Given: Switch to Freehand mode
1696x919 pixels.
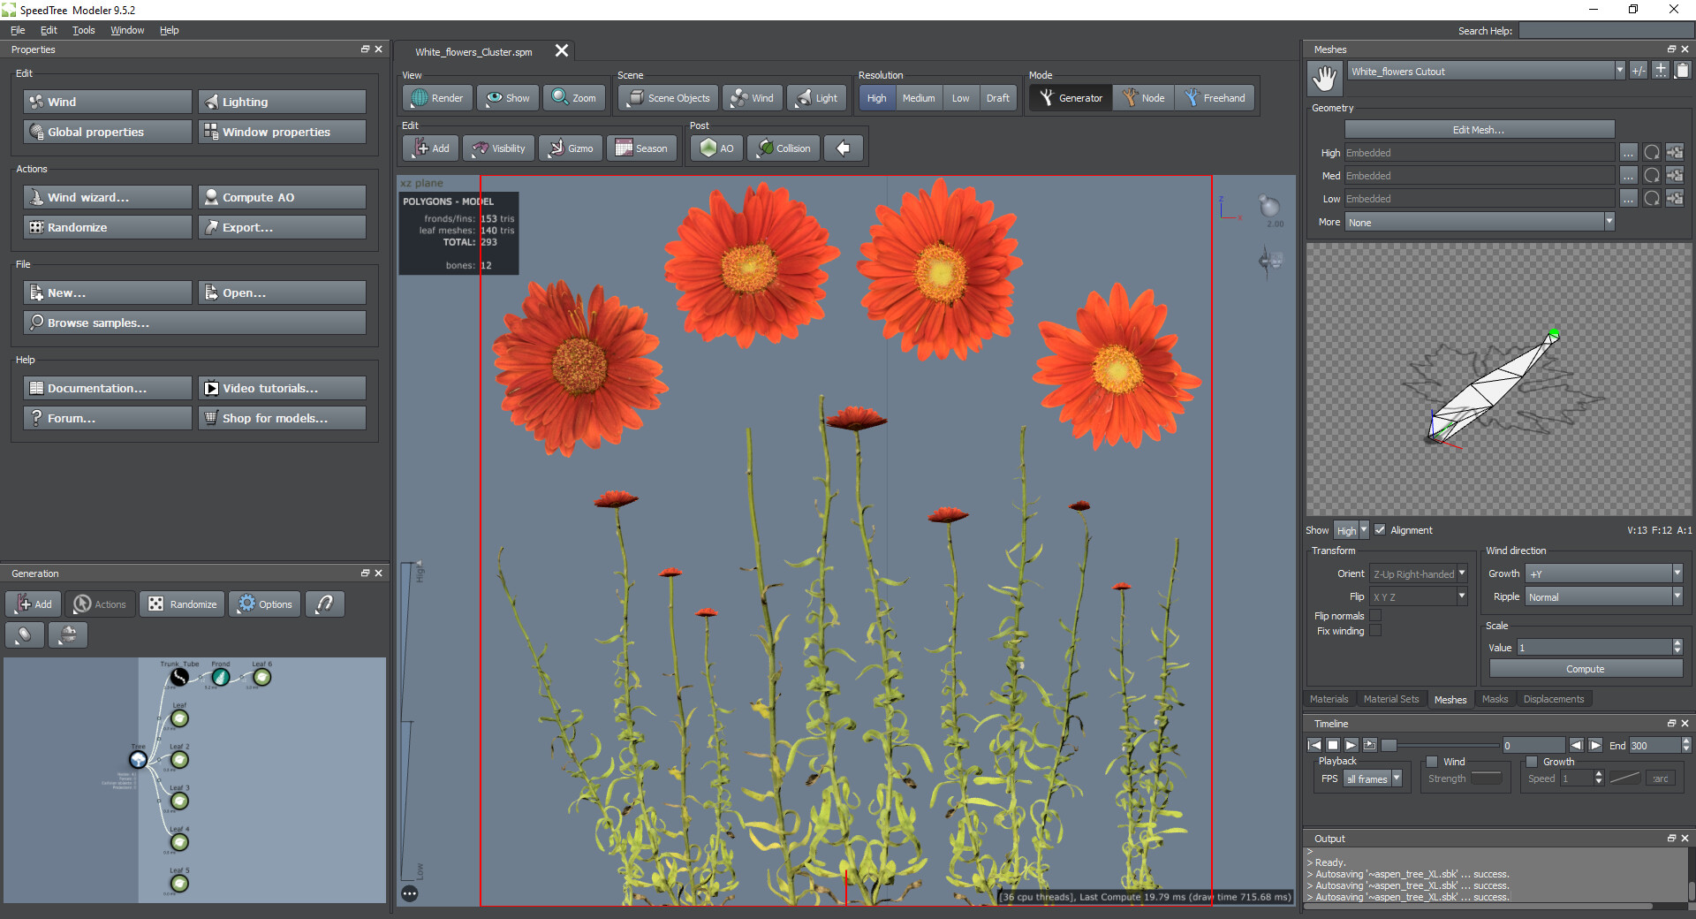Looking at the screenshot, I should [1215, 98].
